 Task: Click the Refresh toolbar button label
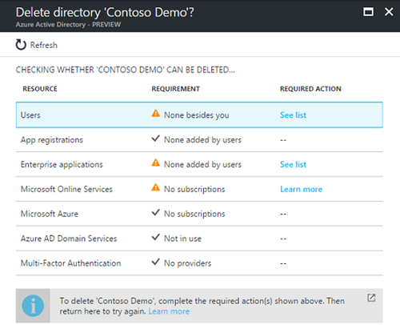[44, 45]
